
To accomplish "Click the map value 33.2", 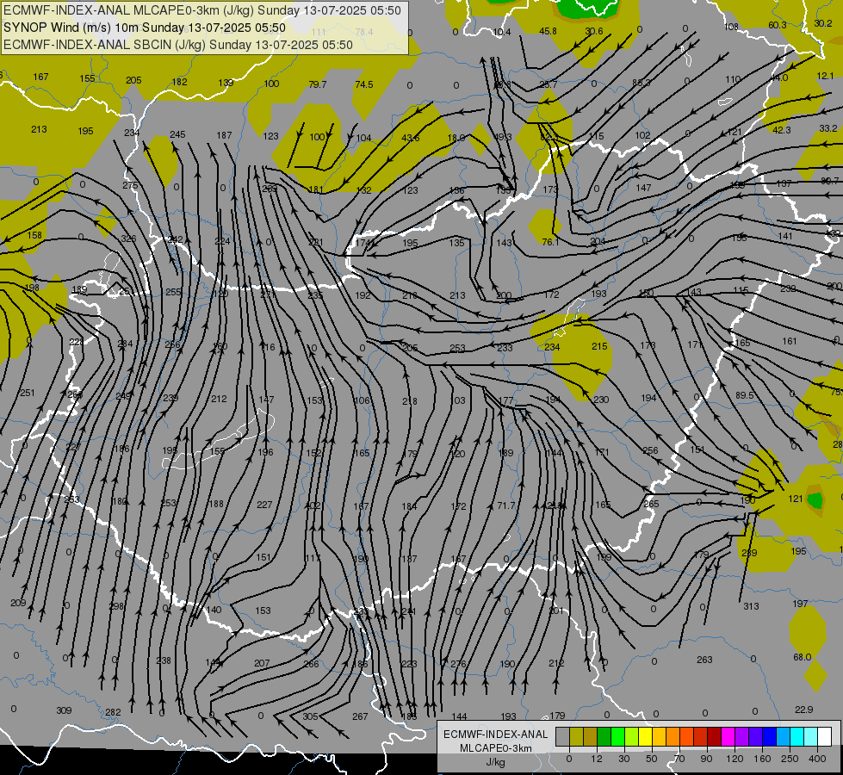I will 828,128.
